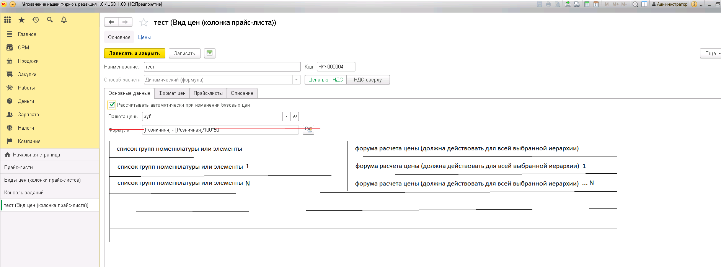This screenshot has width=721, height=267.
Task: Click the back navigation arrow
Action: (x=111, y=22)
